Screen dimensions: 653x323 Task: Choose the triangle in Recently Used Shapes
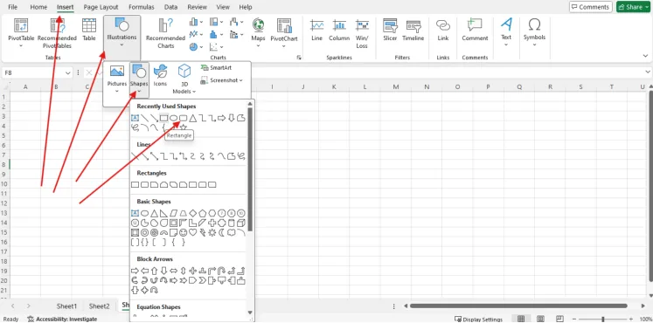(x=193, y=118)
